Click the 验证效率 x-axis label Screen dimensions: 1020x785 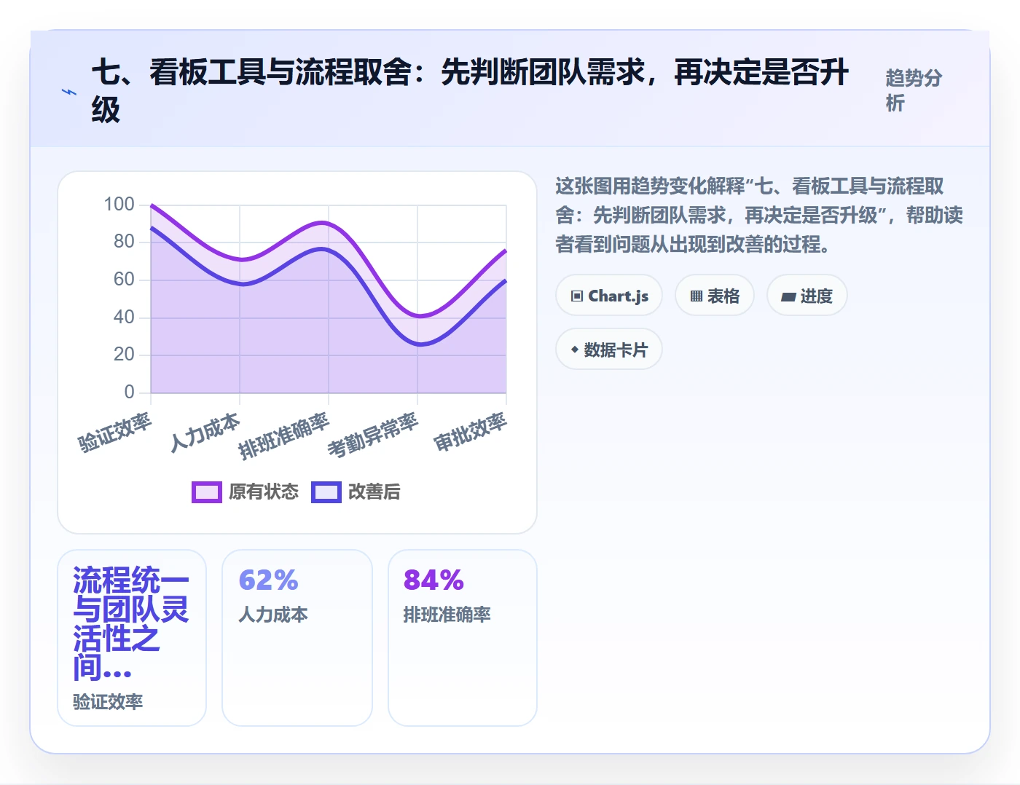[115, 433]
